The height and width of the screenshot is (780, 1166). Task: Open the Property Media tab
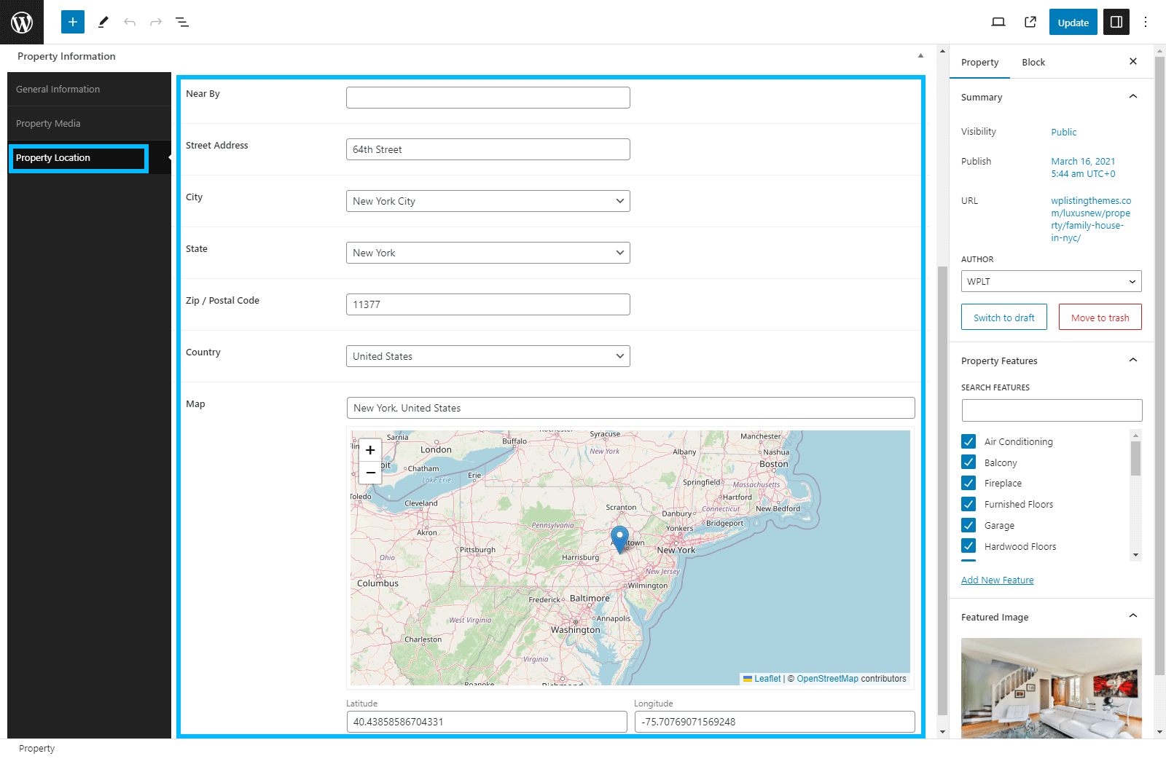coord(48,123)
